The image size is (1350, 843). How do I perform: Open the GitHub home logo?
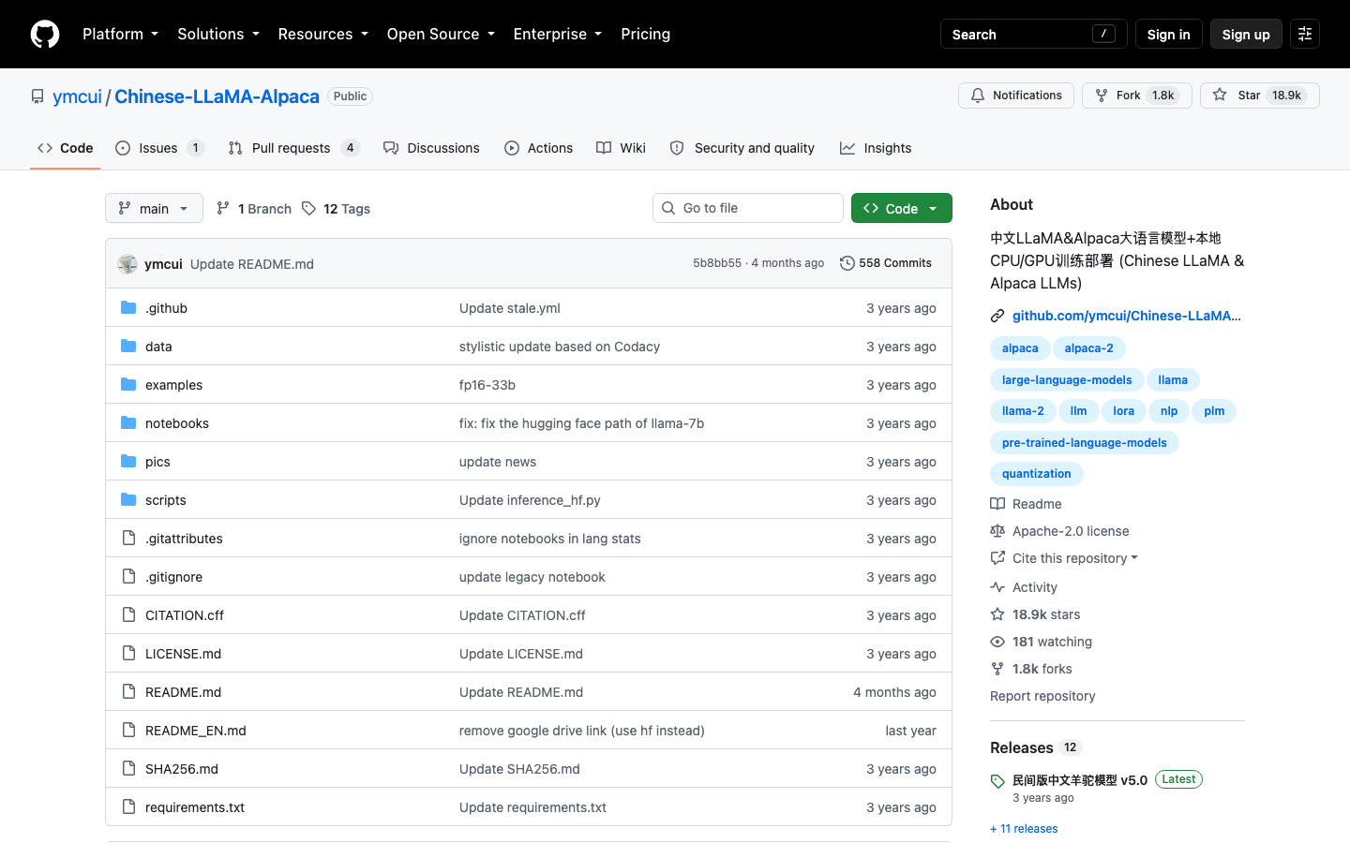click(45, 34)
